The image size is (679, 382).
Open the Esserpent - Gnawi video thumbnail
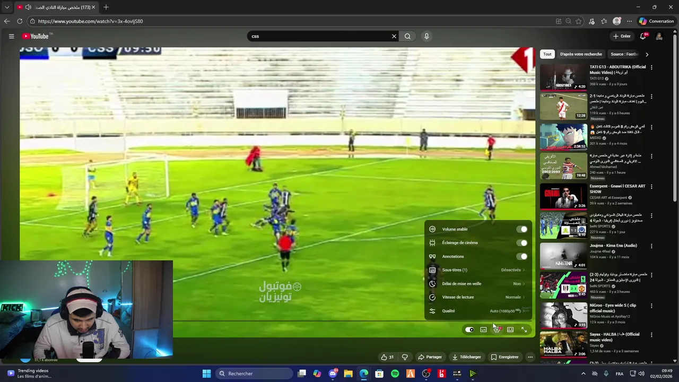coord(563,196)
